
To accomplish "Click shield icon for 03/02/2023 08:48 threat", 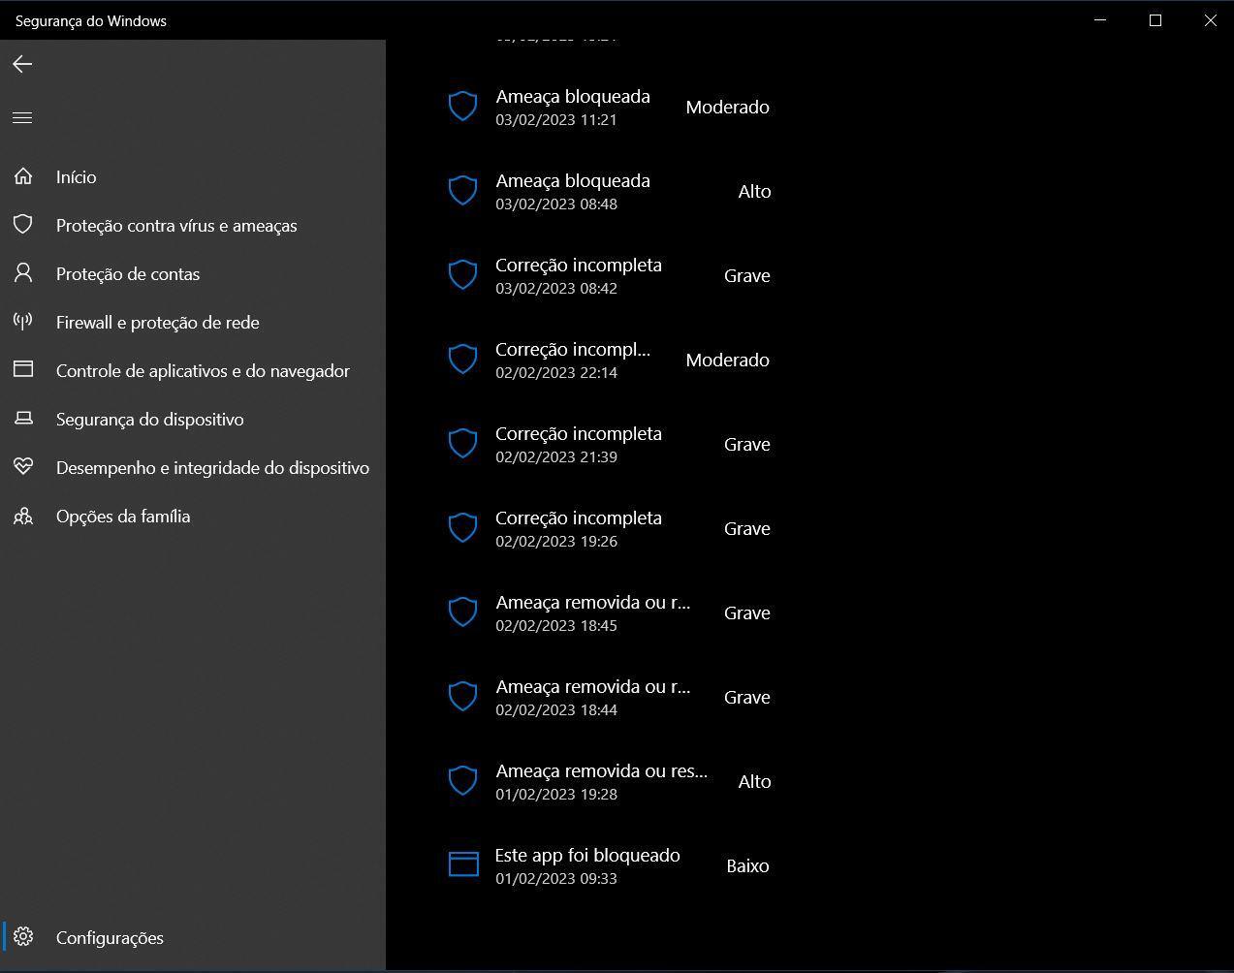I will coord(463,191).
